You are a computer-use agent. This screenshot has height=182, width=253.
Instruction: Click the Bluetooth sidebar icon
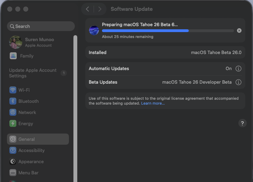coord(13,101)
